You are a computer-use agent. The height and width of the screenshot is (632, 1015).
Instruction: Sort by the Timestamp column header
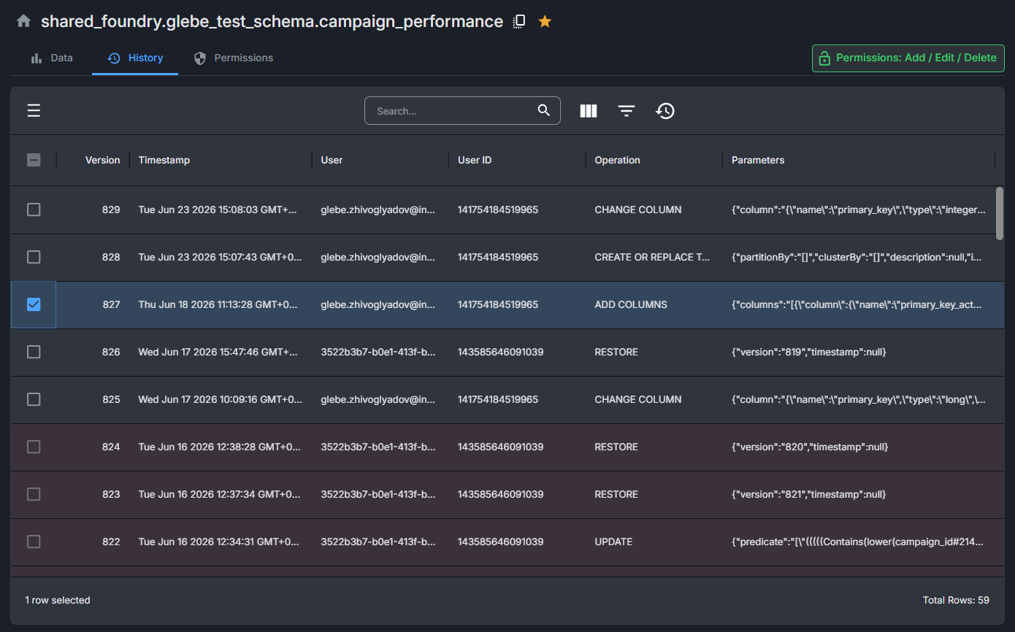pyautogui.click(x=164, y=160)
